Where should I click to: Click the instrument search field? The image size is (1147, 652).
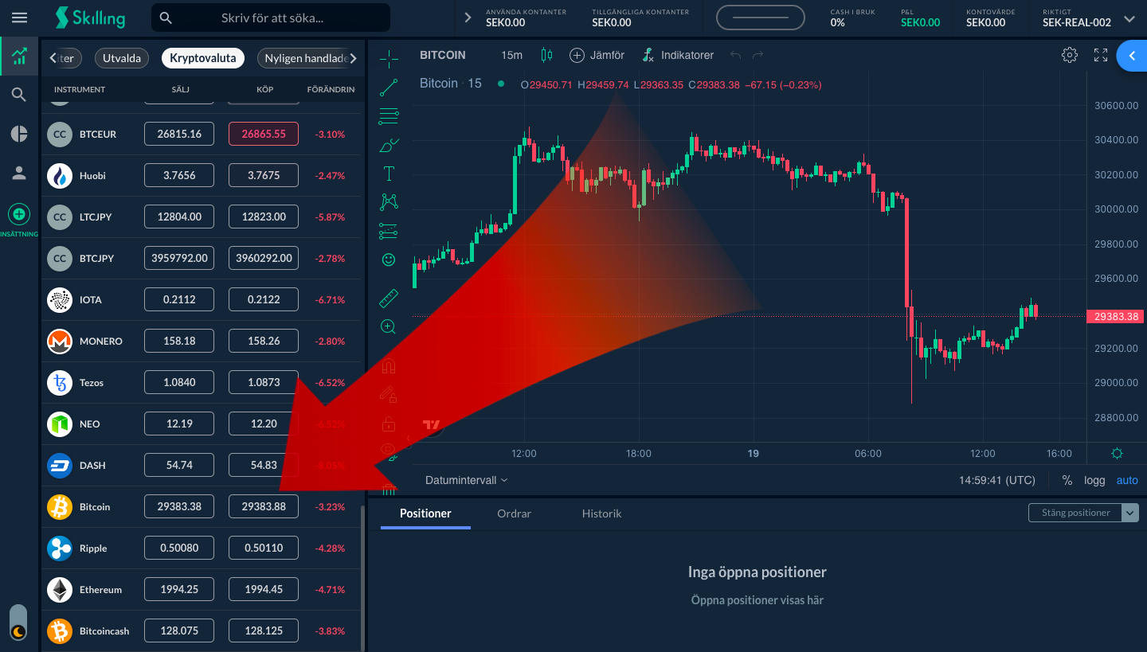pos(271,18)
